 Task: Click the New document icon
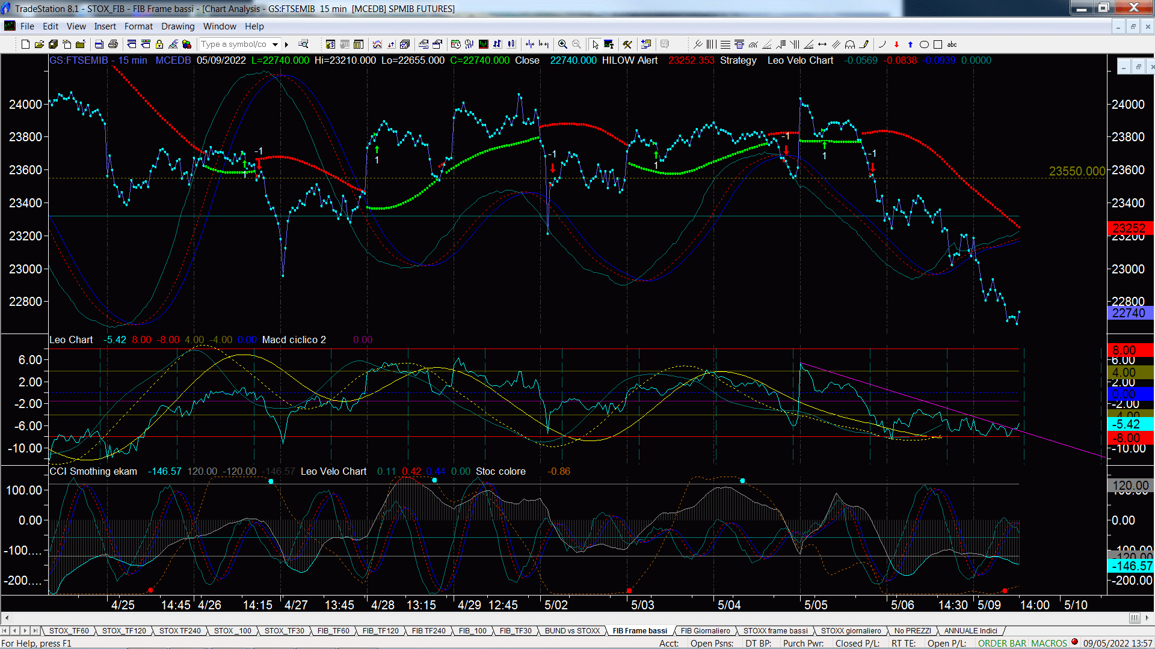tap(25, 44)
